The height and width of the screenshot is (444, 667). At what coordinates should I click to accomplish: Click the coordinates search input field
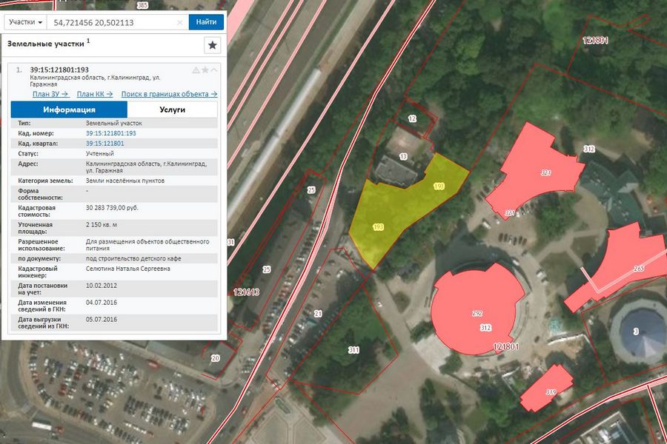tap(111, 22)
